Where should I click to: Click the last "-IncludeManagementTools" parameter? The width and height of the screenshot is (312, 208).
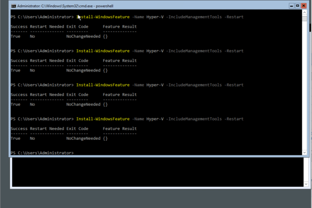click(194, 119)
